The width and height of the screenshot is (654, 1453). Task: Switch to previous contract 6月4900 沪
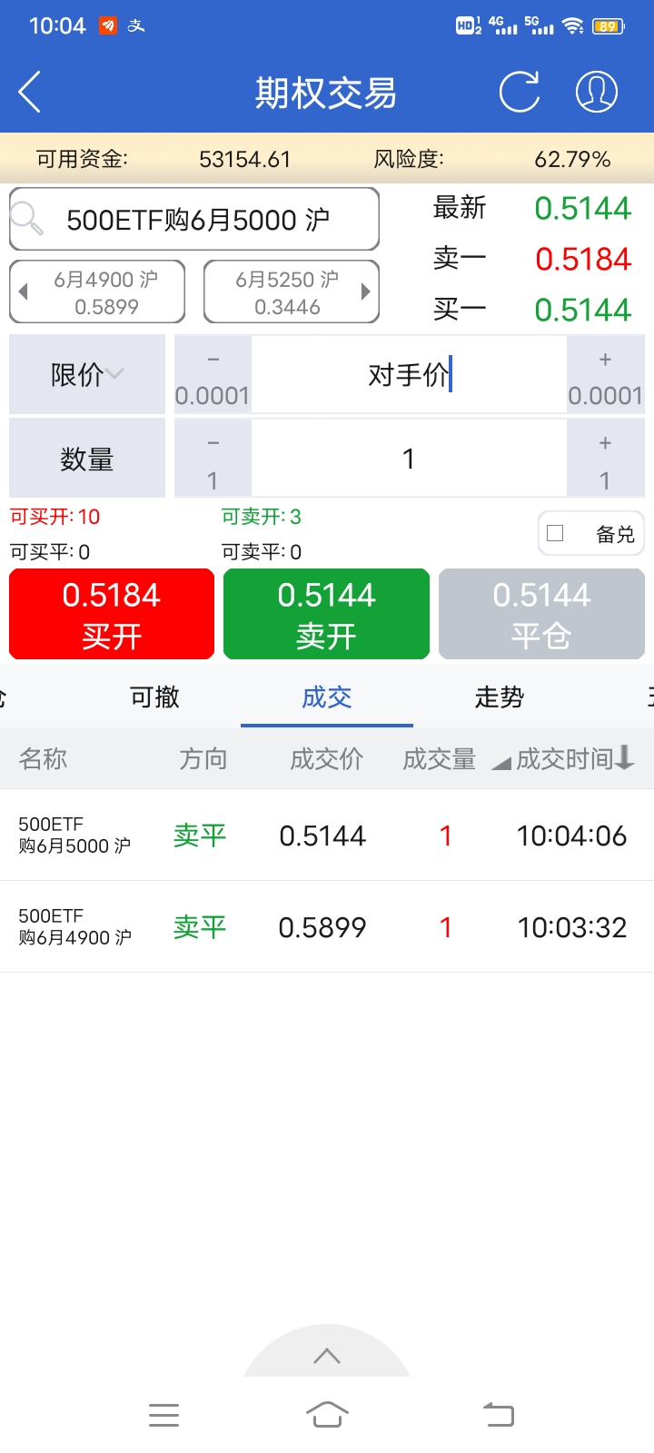[97, 292]
